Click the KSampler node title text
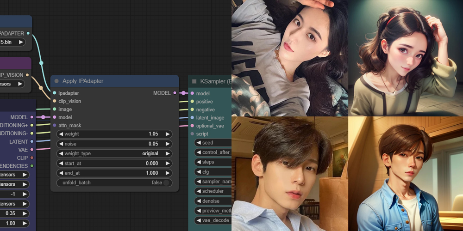Screen dimensions: 463x231 tap(216, 81)
